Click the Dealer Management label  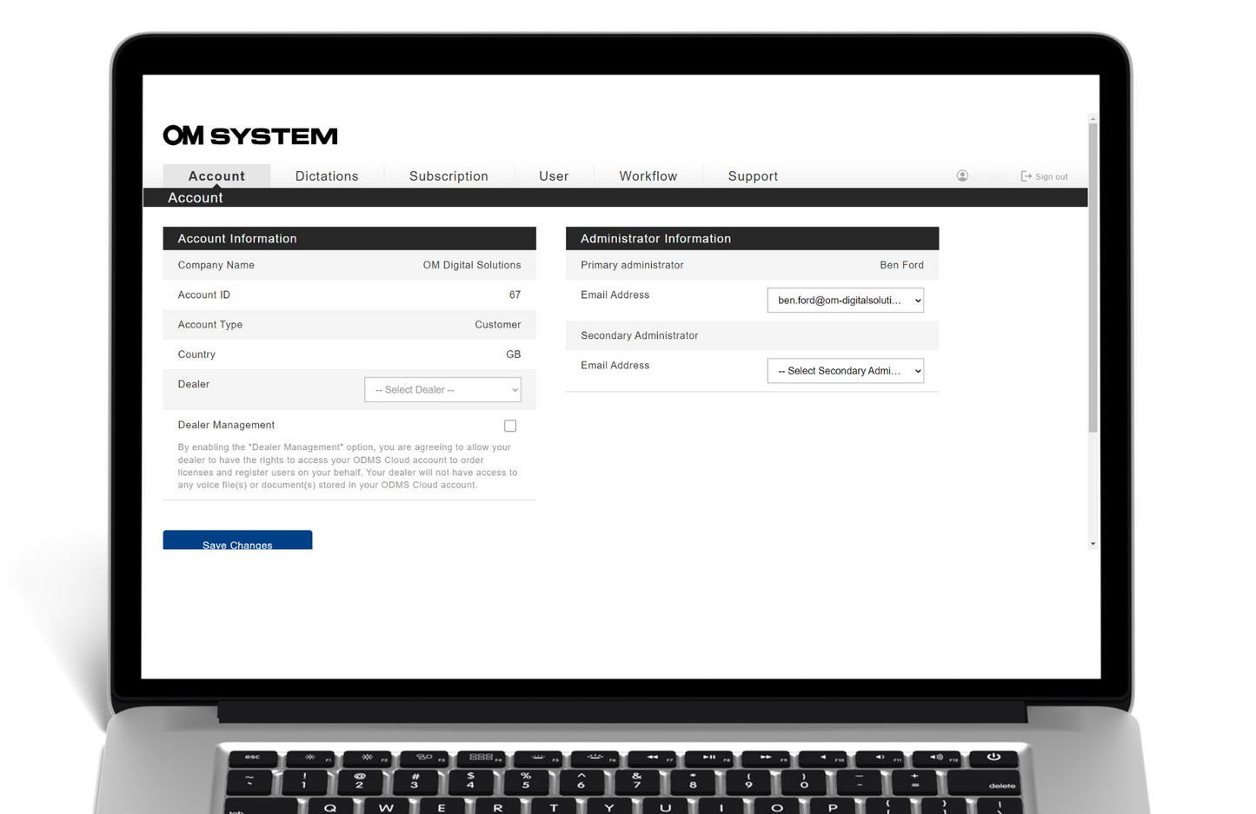tap(226, 425)
